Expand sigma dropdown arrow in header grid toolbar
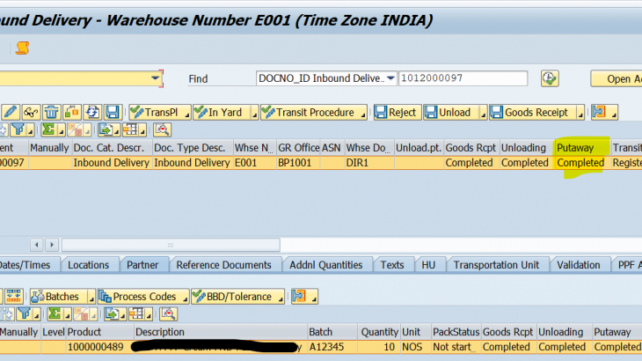The height and width of the screenshot is (361, 642). click(61, 131)
